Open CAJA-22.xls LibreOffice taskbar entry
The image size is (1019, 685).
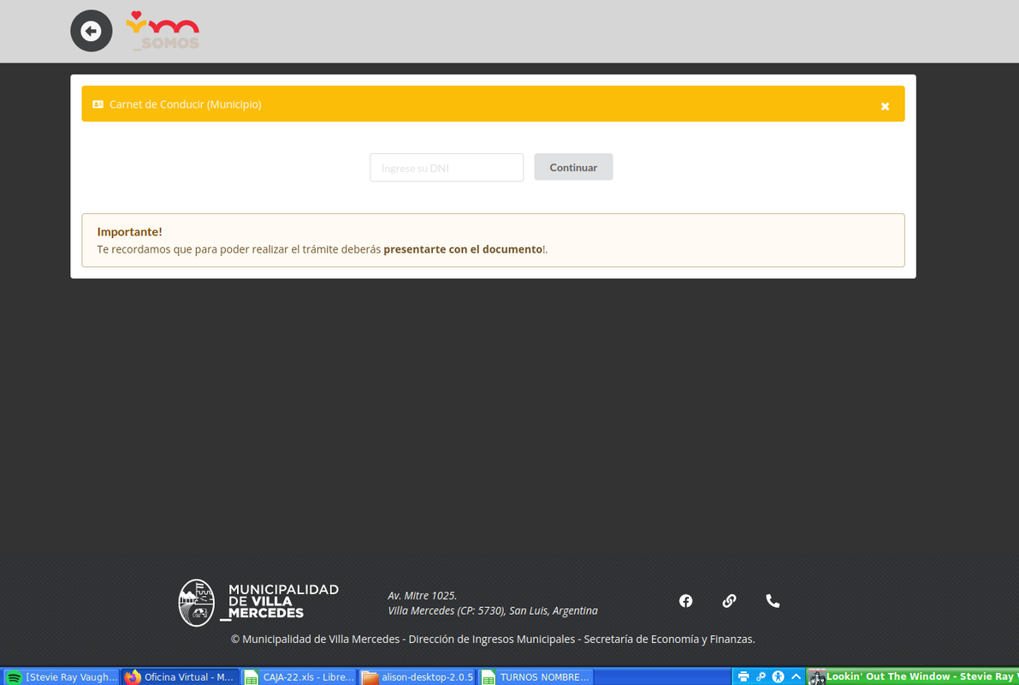(x=299, y=677)
